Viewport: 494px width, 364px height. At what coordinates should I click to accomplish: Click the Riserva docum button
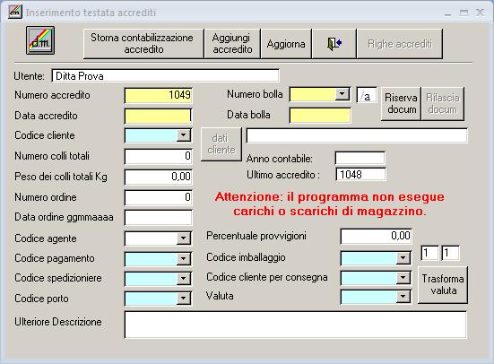click(x=401, y=104)
